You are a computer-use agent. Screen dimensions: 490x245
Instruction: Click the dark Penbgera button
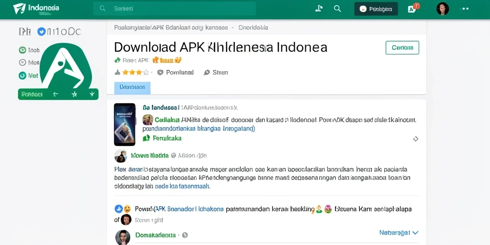click(376, 9)
